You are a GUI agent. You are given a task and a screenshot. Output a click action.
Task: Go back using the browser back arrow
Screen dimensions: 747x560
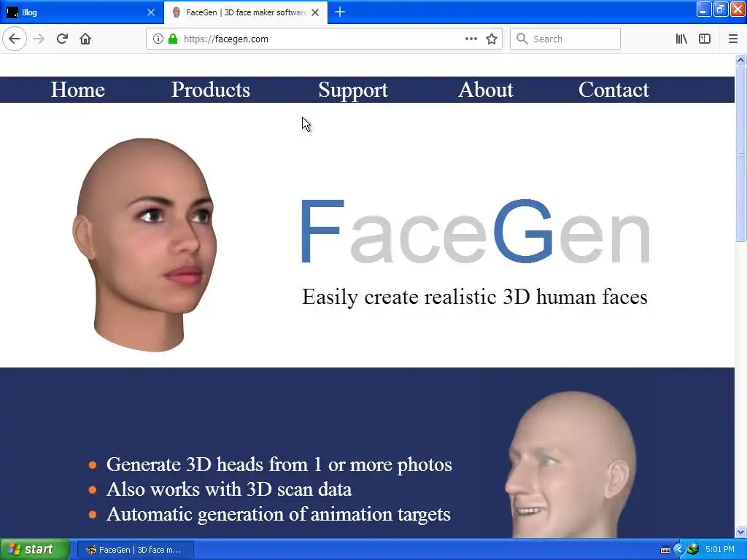(15, 39)
